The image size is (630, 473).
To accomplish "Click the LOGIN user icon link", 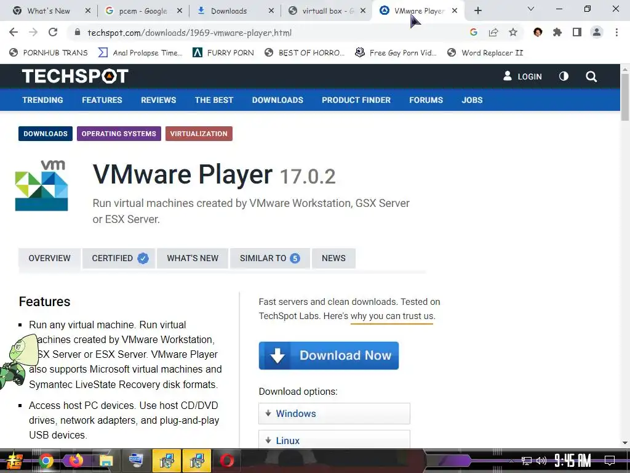I will pyautogui.click(x=522, y=76).
